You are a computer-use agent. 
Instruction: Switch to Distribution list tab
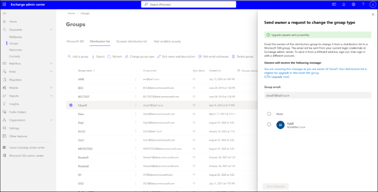[x=100, y=41]
